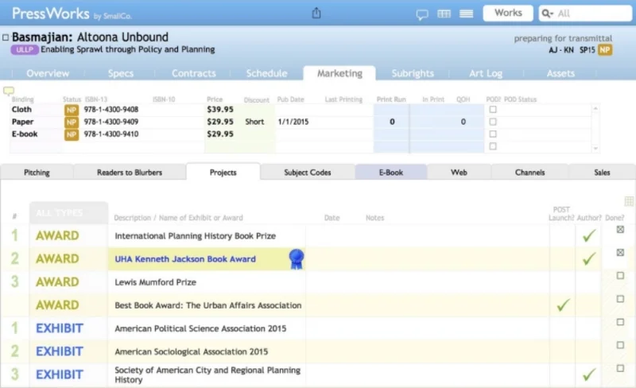Open the E-Book subtab
Image resolution: width=636 pixels, height=388 pixels.
click(x=391, y=173)
